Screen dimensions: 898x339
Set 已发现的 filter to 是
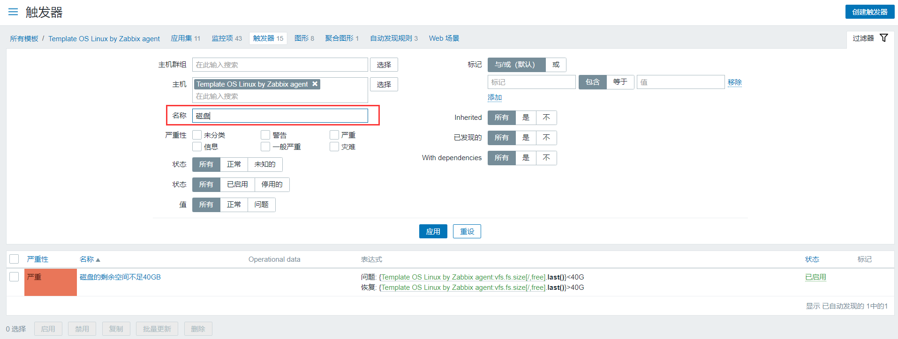526,138
